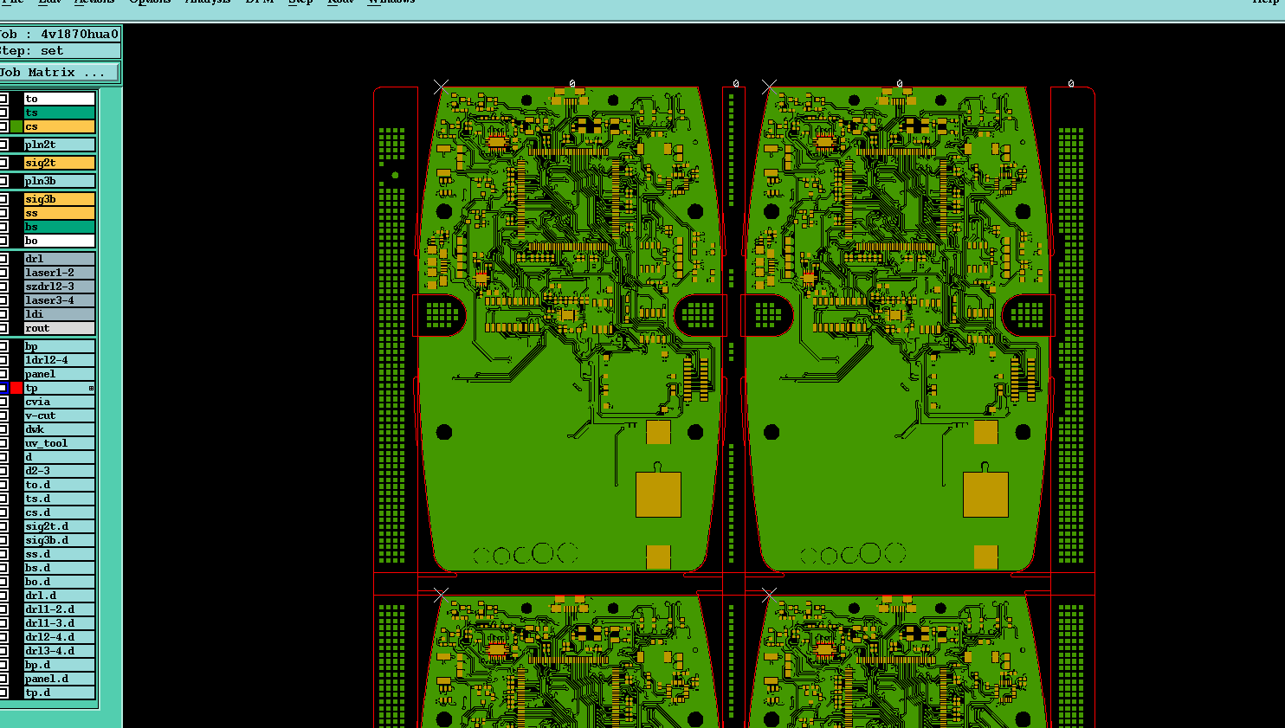
Task: Select the 'd2-3' layer name
Action: point(59,471)
